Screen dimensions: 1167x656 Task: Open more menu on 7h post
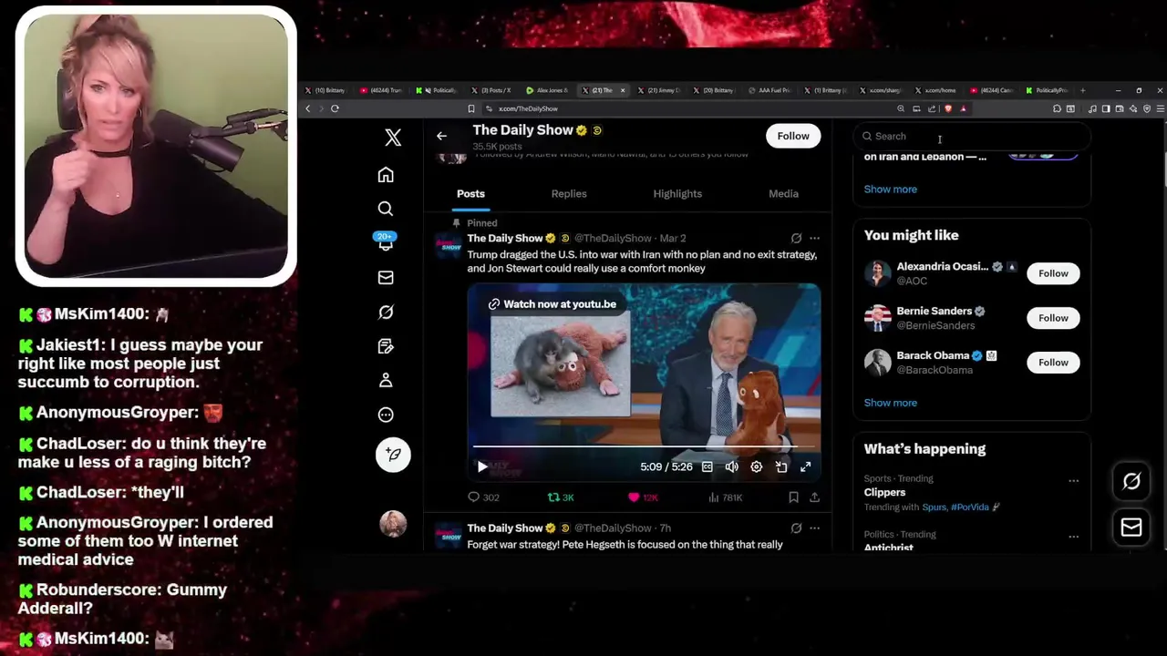pyautogui.click(x=814, y=528)
